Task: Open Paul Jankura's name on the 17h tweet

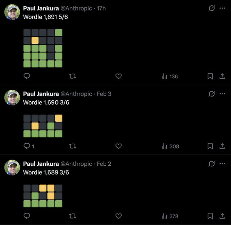Action: click(x=41, y=8)
